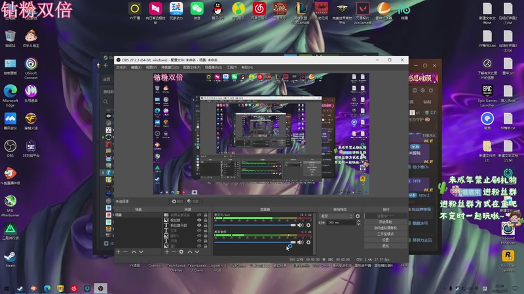Open the 场景集合(S) menu

(x=214, y=67)
